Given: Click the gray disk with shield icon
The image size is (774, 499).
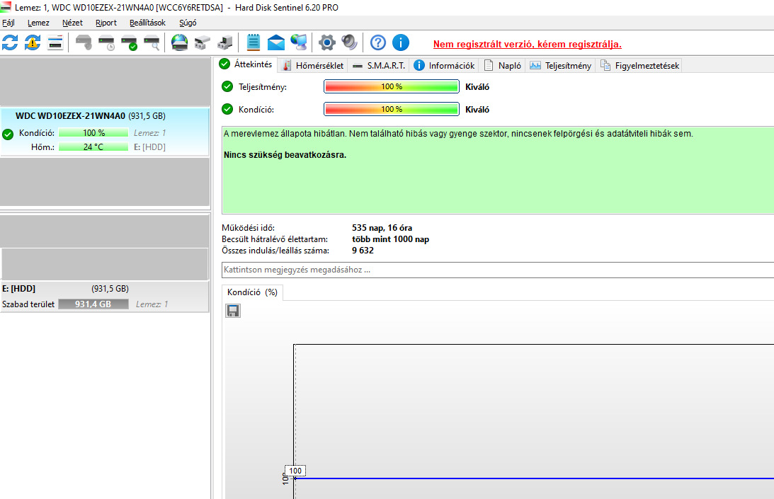Looking at the screenshot, I should tap(84, 43).
